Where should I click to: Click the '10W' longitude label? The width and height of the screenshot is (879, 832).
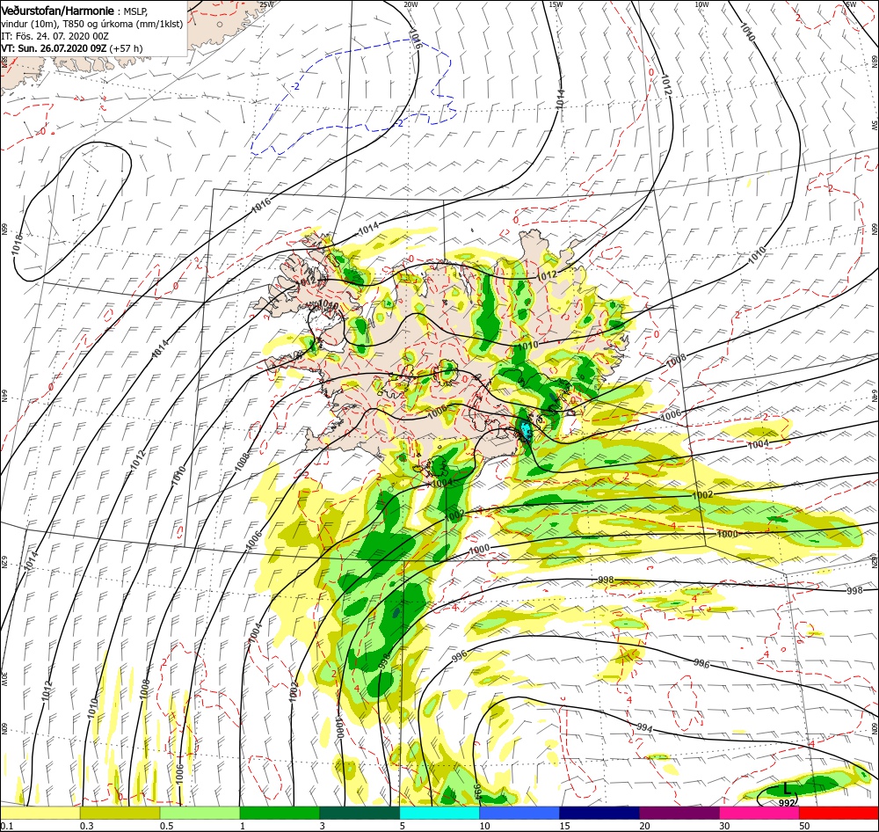(x=701, y=4)
